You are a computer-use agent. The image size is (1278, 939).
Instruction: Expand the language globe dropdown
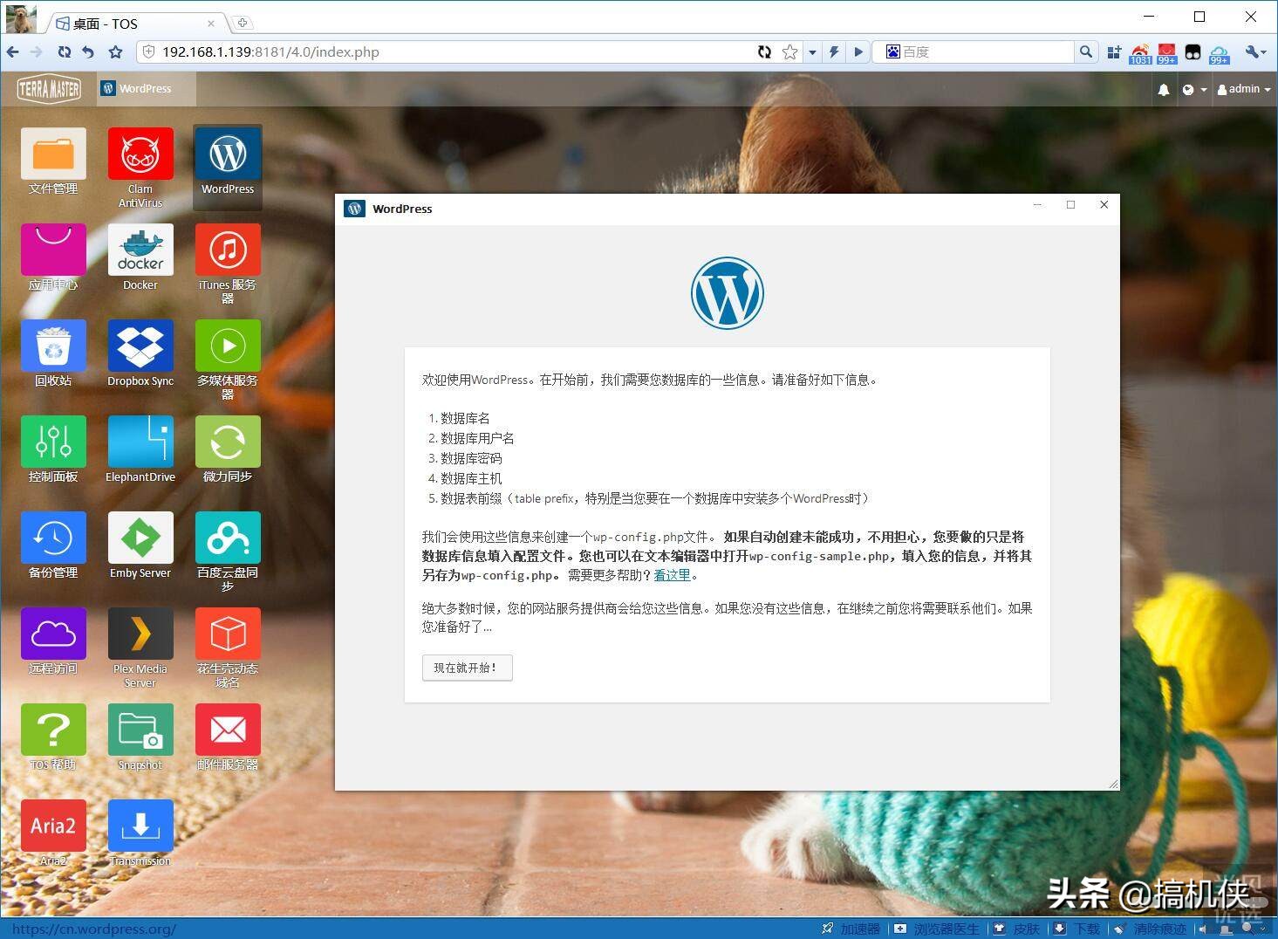(x=1193, y=88)
